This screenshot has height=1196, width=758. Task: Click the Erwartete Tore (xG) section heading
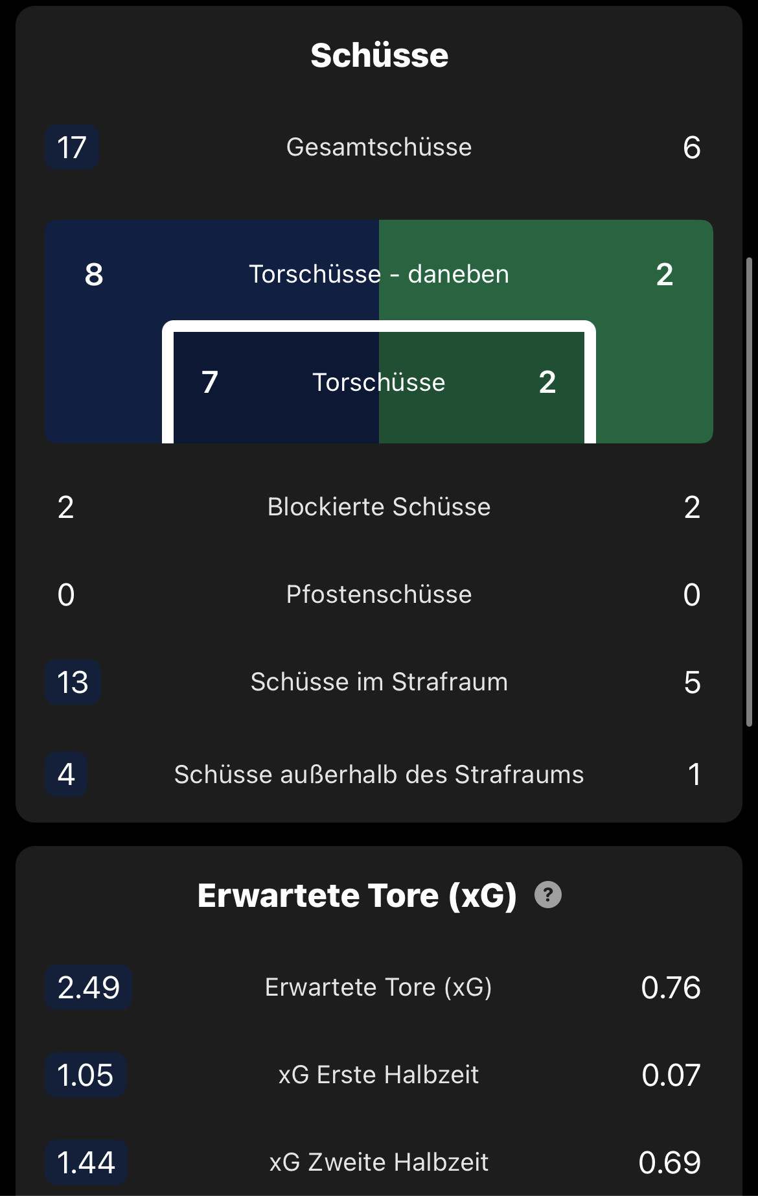[x=357, y=895]
